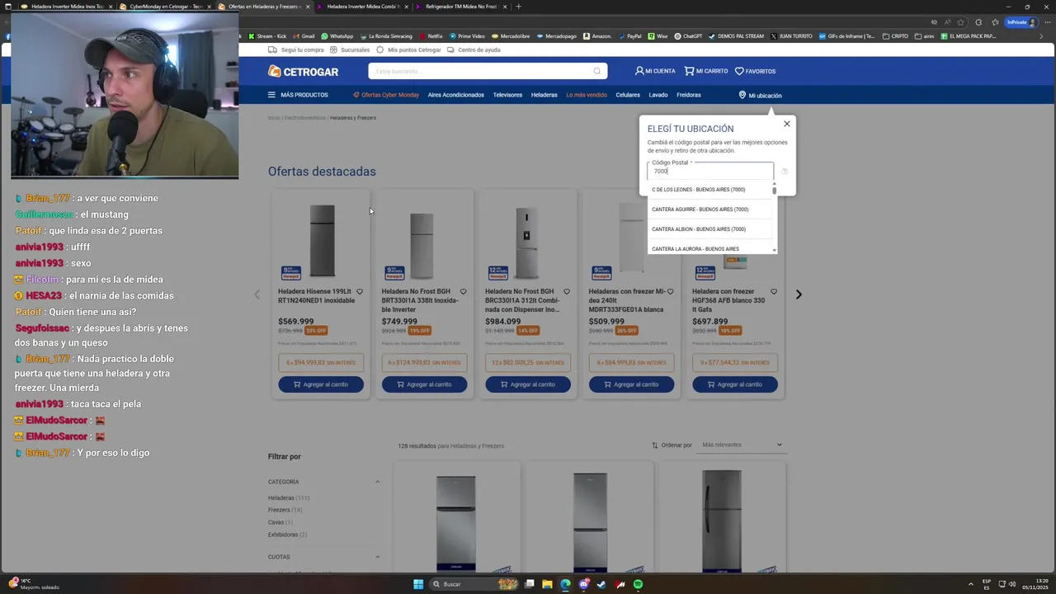
Task: Click the postal code help question icon
Action: [x=785, y=172]
